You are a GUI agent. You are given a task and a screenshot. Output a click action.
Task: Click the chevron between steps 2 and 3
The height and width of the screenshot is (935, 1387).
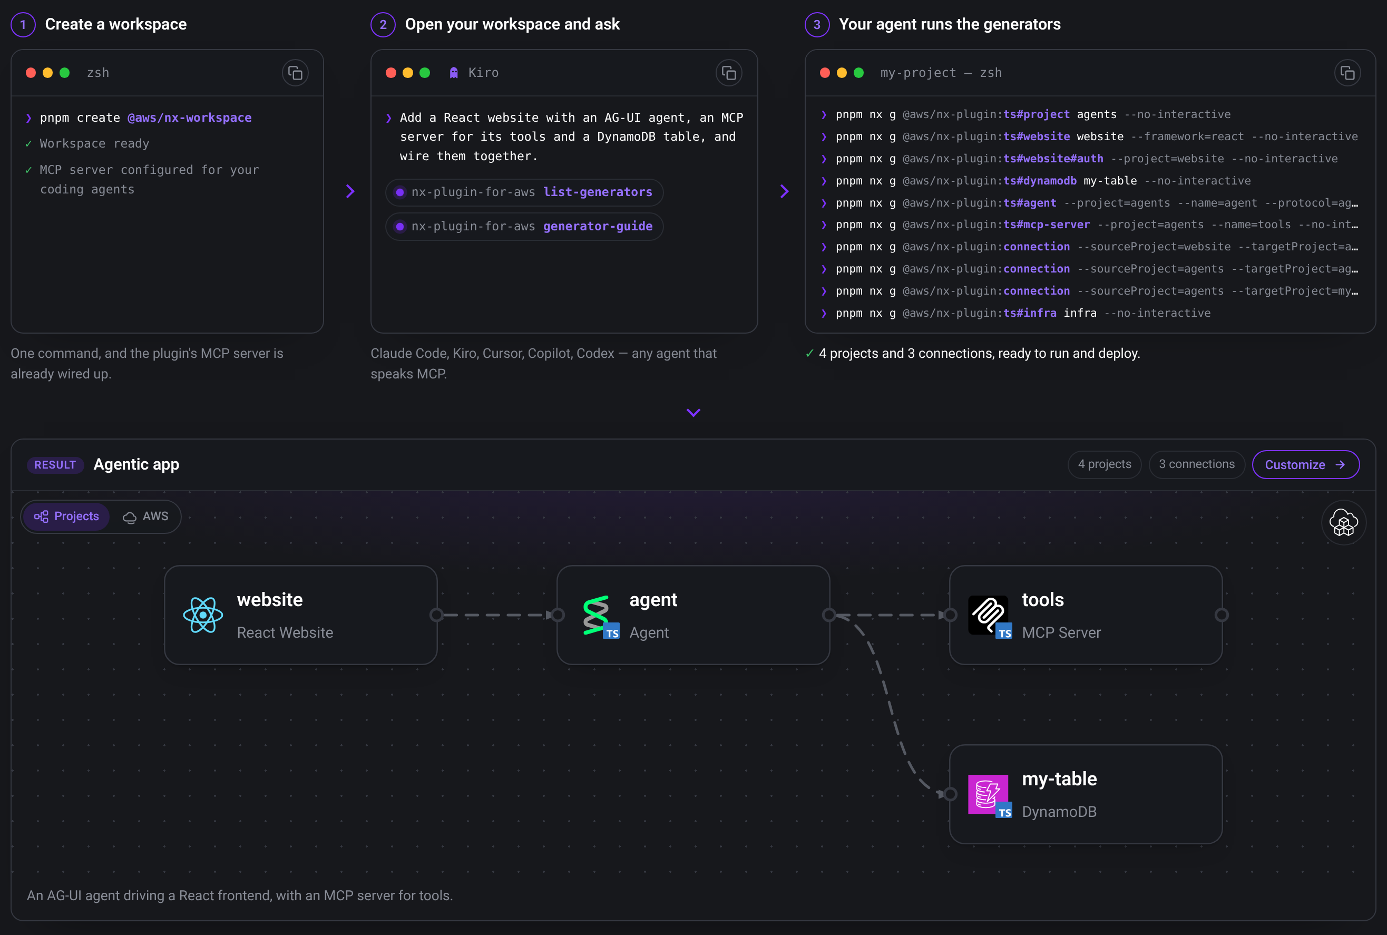[784, 191]
